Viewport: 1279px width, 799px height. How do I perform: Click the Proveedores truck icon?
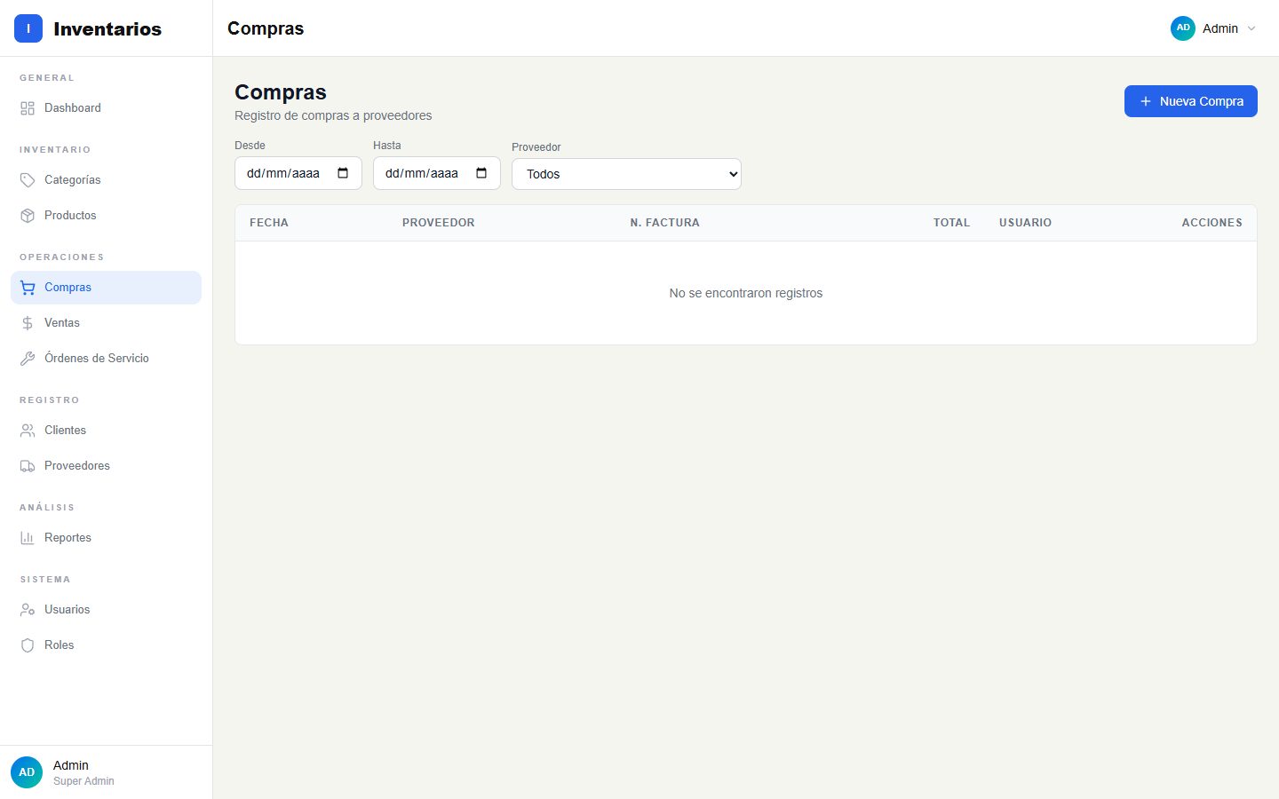coord(28,466)
